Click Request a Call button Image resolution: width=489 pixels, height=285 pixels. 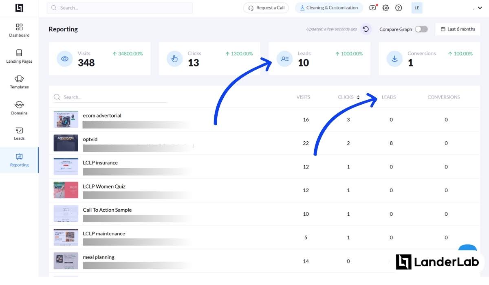pos(266,8)
